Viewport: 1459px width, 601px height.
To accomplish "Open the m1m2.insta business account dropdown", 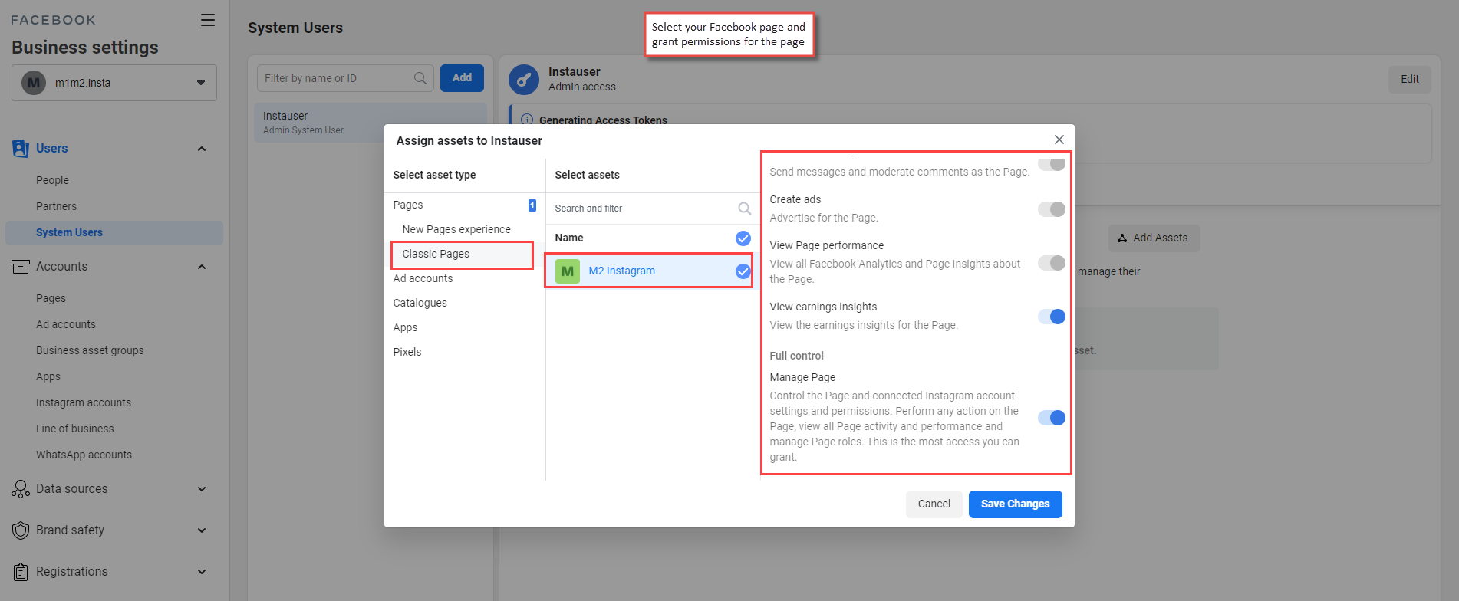I will pos(114,83).
